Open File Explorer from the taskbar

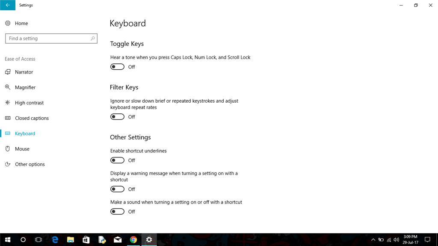click(71, 240)
